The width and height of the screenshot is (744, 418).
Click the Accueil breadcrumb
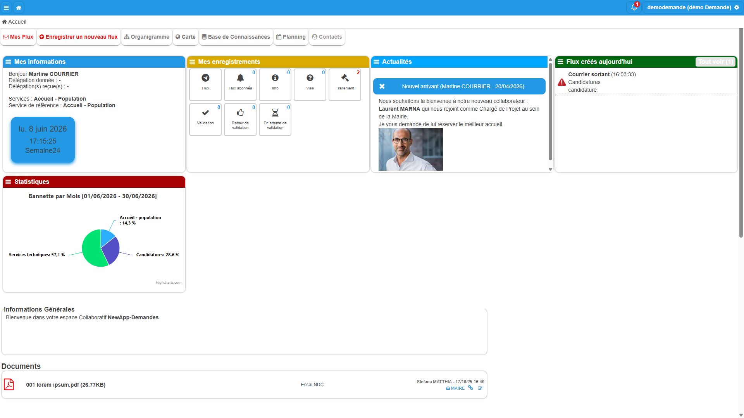(x=14, y=22)
